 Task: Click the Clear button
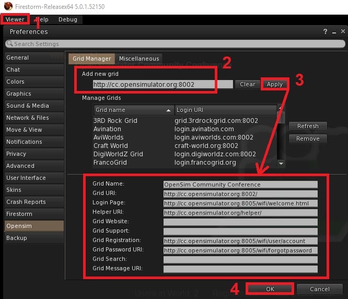tap(247, 84)
